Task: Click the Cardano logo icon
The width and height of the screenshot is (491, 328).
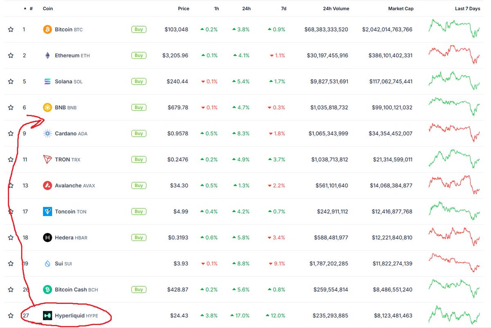Action: click(47, 133)
